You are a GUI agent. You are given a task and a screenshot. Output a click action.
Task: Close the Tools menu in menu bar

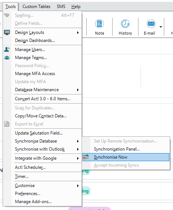(11, 7)
